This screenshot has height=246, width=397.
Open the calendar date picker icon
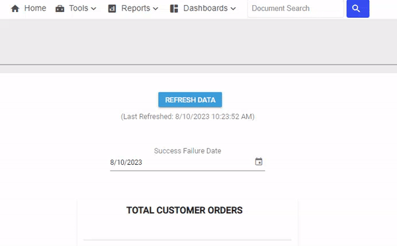click(x=259, y=162)
